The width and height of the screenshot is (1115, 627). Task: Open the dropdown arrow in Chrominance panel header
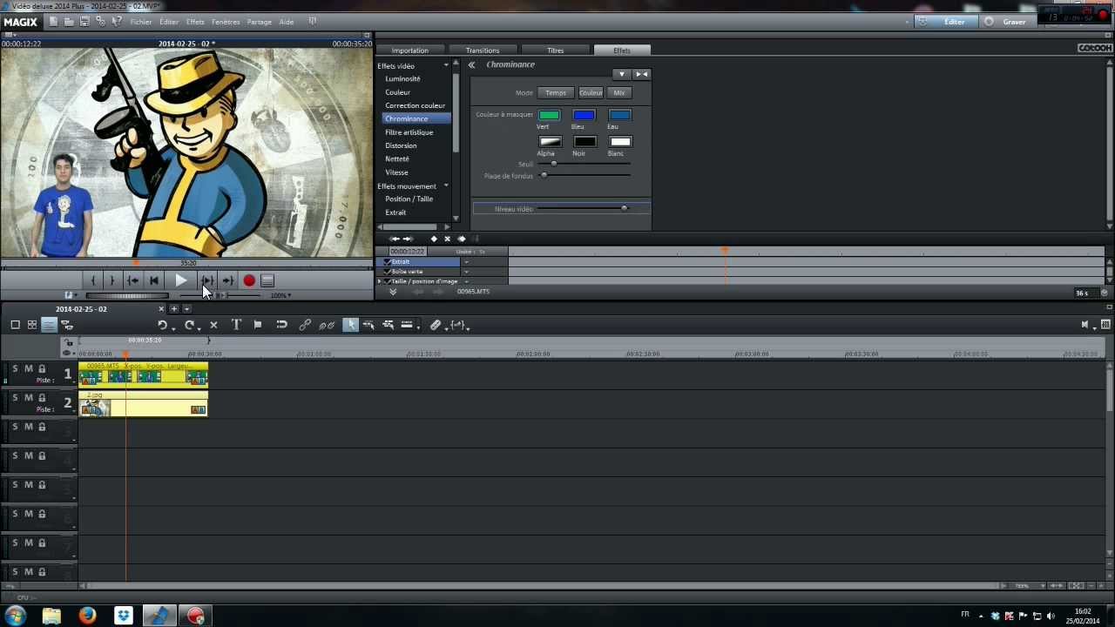point(621,74)
